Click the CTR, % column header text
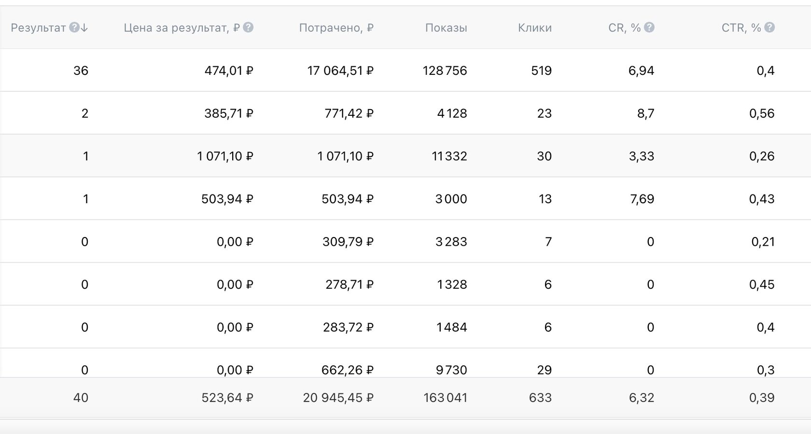The width and height of the screenshot is (811, 434). [x=741, y=28]
